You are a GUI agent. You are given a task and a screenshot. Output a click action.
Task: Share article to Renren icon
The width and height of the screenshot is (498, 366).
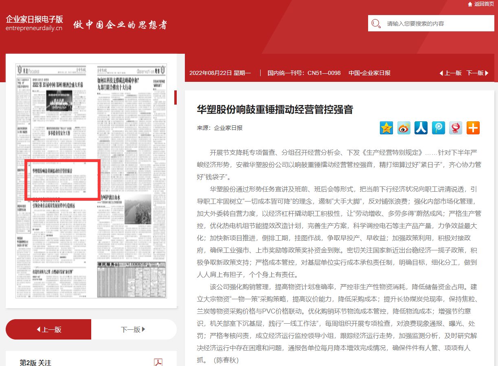point(421,128)
